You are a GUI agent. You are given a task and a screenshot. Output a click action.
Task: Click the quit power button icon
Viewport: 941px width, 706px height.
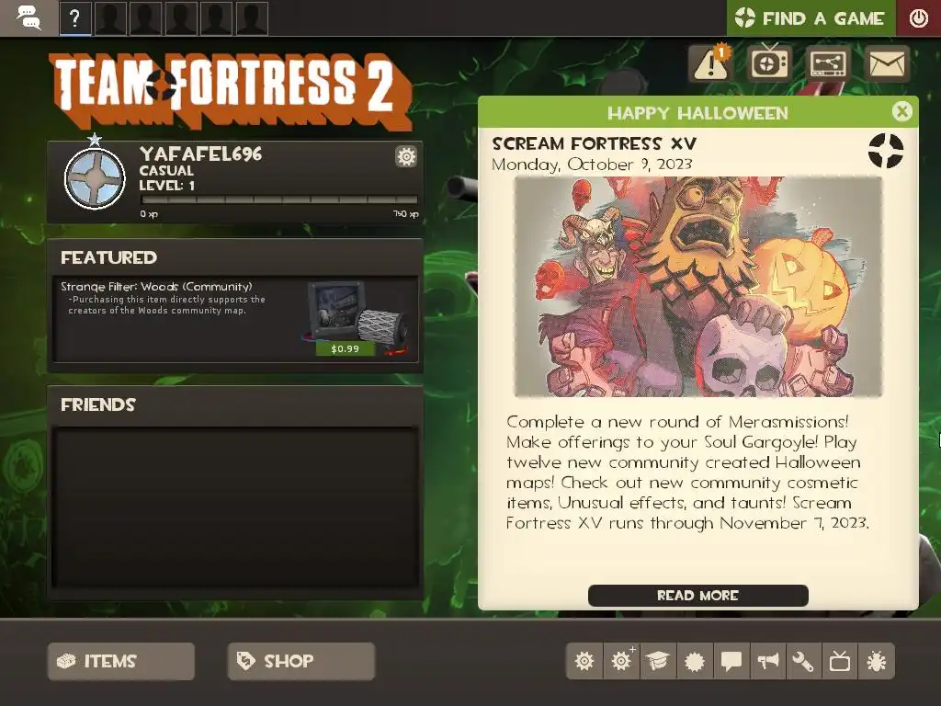pyautogui.click(x=918, y=18)
